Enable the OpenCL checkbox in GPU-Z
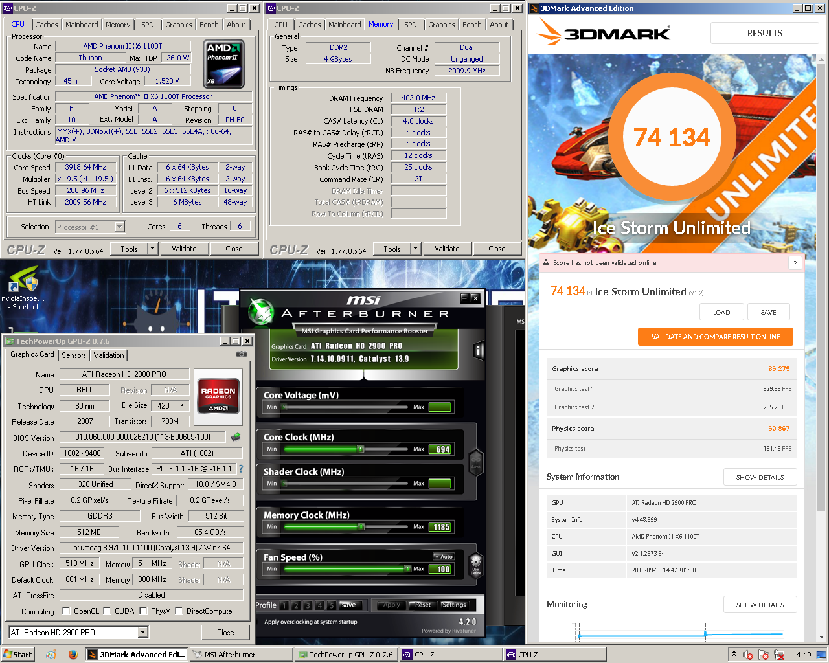The height and width of the screenshot is (663, 829). point(66,611)
